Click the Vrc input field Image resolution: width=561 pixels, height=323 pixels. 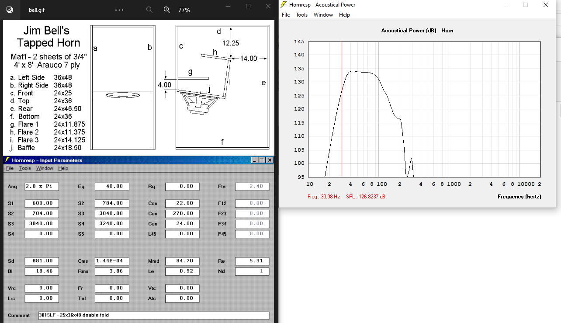pyautogui.click(x=42, y=288)
